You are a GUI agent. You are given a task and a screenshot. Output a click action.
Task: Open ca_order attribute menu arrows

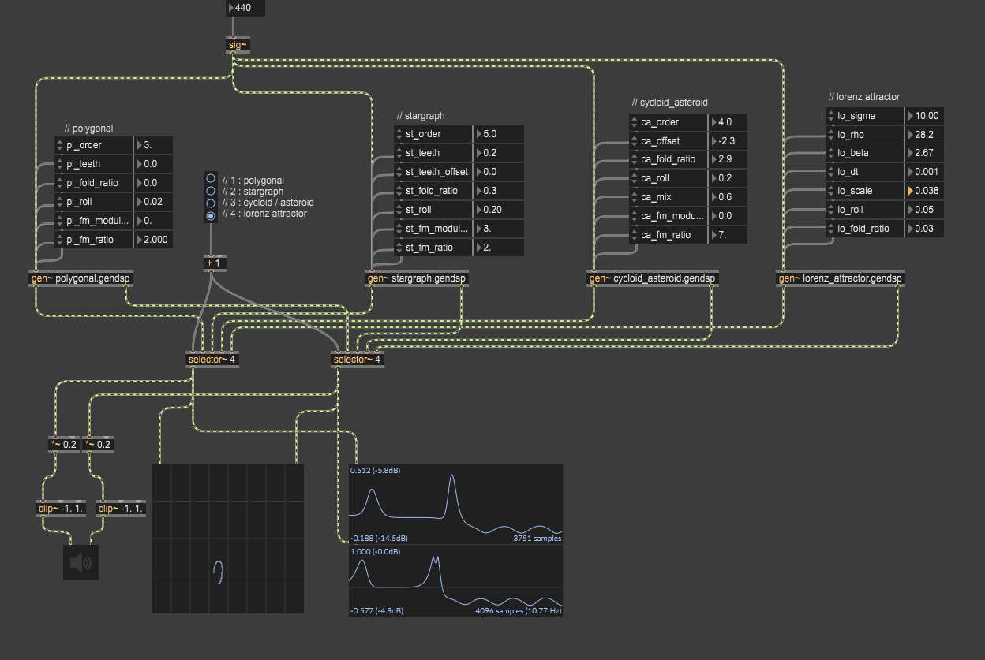pos(634,122)
